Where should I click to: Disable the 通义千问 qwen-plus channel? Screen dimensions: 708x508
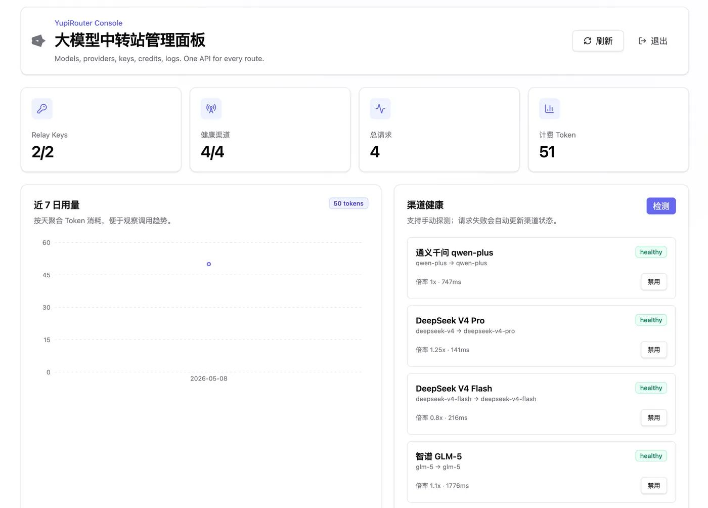pos(654,282)
